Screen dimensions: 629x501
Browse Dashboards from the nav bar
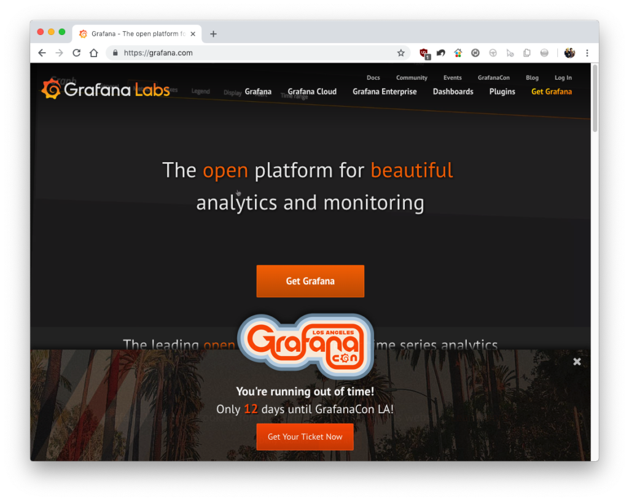(453, 91)
